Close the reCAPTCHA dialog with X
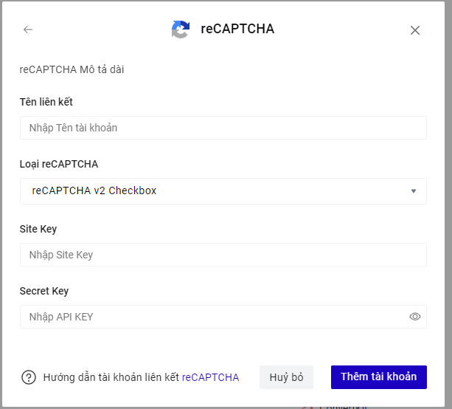The image size is (452, 409). (x=415, y=30)
